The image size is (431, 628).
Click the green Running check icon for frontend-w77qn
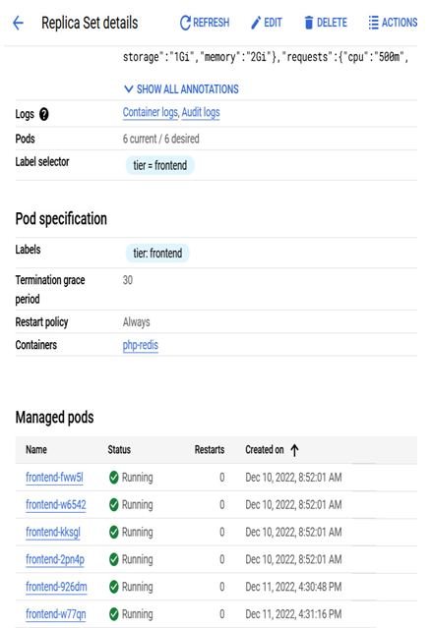tap(114, 614)
